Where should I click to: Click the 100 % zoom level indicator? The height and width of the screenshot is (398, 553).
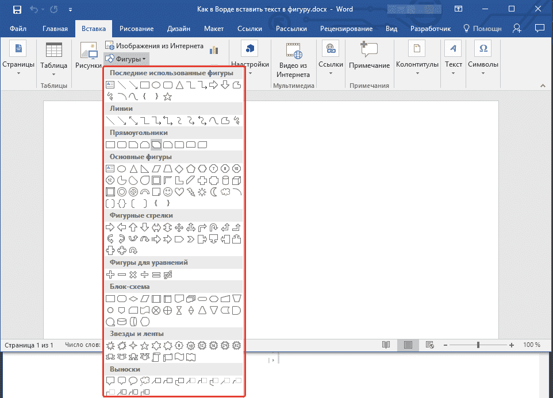[x=531, y=345]
